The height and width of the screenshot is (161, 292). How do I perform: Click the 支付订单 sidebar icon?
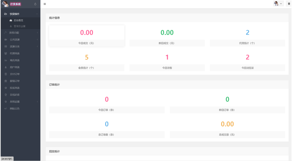click(x=6, y=74)
